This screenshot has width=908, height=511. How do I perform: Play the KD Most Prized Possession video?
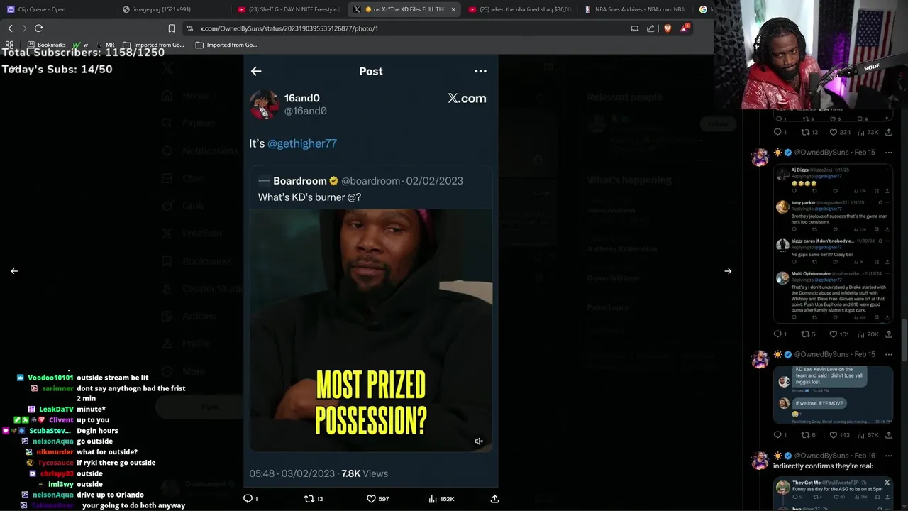(x=371, y=330)
